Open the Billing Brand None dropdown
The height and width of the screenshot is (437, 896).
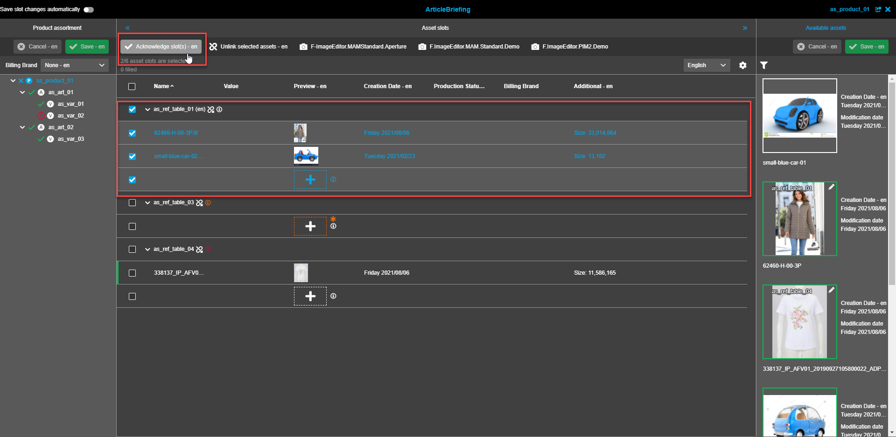tap(74, 65)
